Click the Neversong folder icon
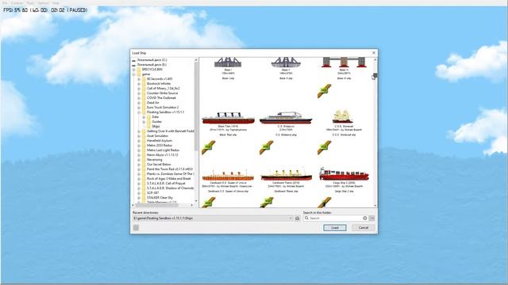Viewport: 508px width, 285px height. click(144, 160)
